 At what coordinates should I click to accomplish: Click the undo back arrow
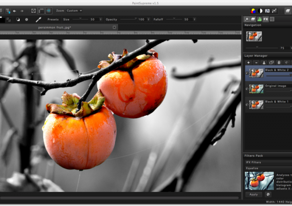click(x=15, y=11)
